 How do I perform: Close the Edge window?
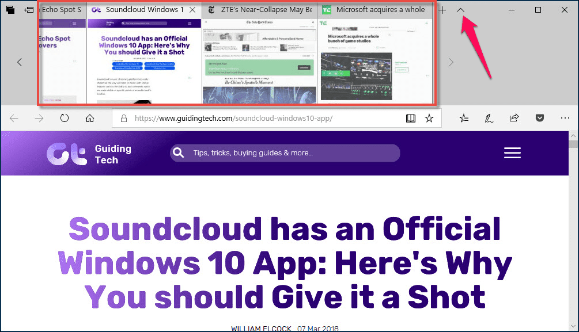tap(565, 10)
